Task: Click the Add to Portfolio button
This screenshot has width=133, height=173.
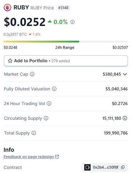Action: (66, 61)
